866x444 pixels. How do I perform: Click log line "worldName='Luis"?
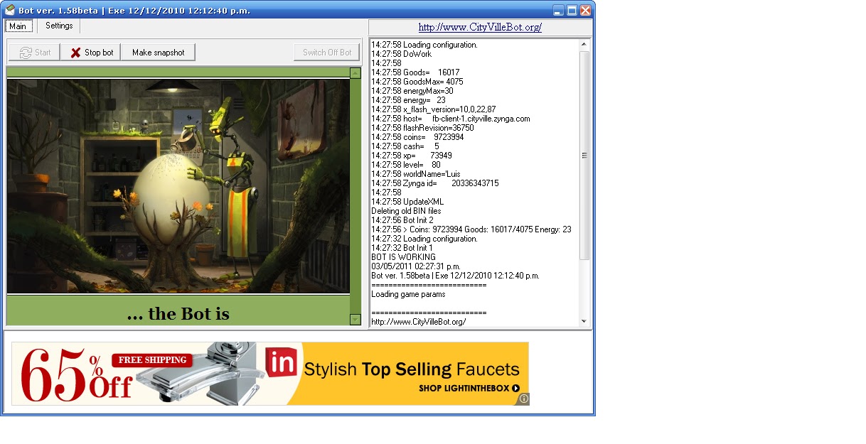416,174
